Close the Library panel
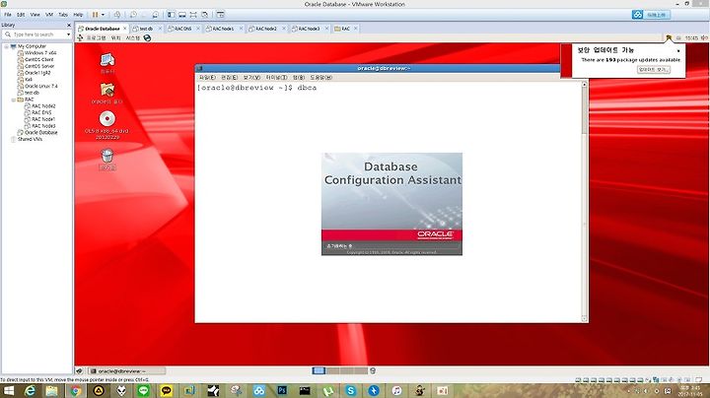This screenshot has width=710, height=398. (69, 25)
